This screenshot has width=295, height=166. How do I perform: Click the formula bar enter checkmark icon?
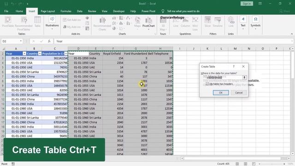(x=41, y=41)
